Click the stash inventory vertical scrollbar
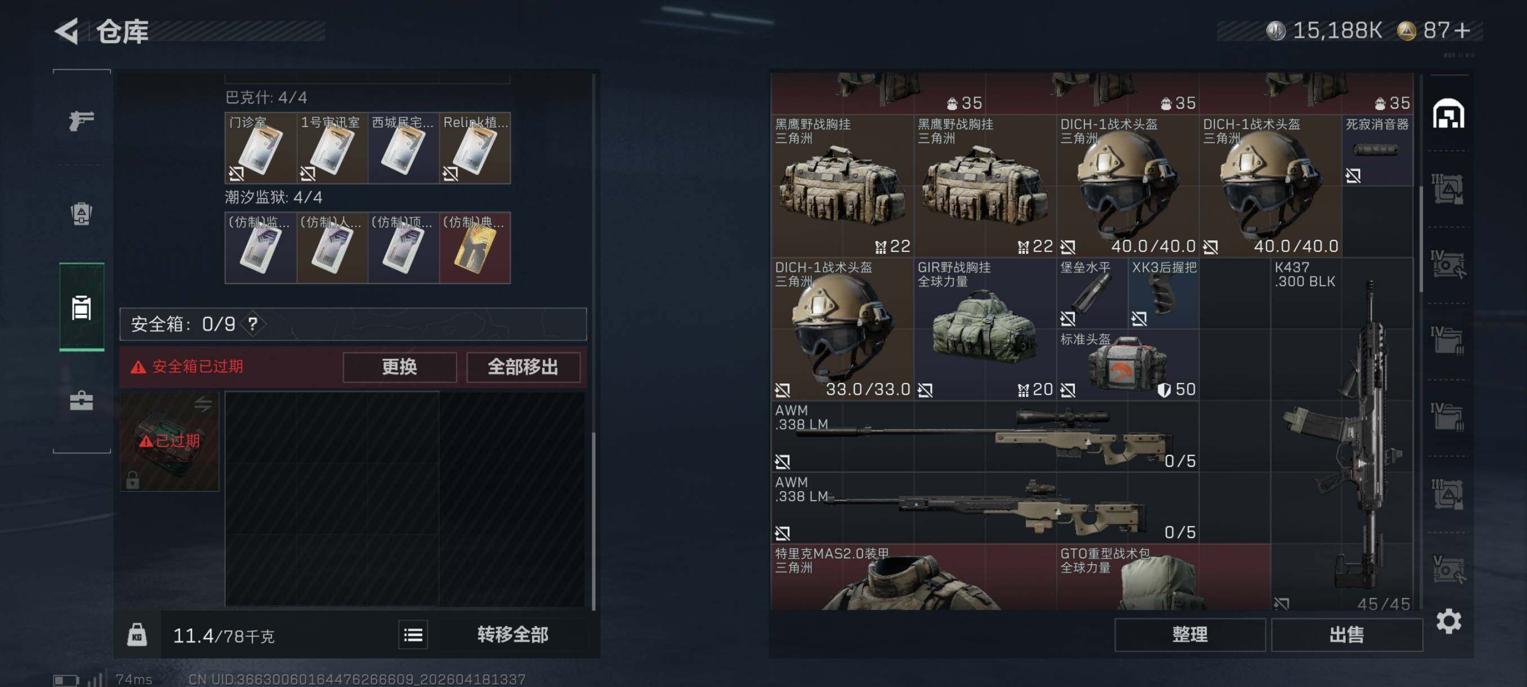Viewport: 1527px width, 687px height. pos(1420,239)
